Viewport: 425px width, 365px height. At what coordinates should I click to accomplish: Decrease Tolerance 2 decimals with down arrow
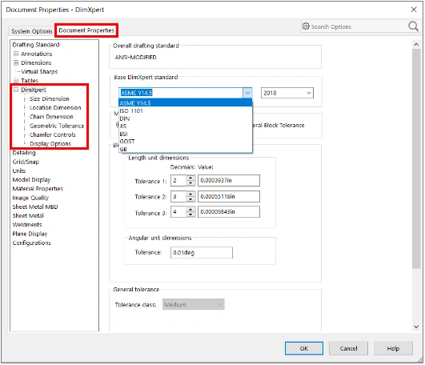pos(190,199)
